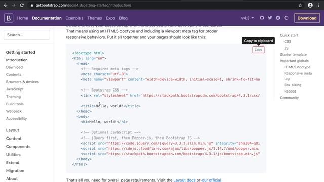Expand the Content section
324x182 pixels.
[x=14, y=138]
